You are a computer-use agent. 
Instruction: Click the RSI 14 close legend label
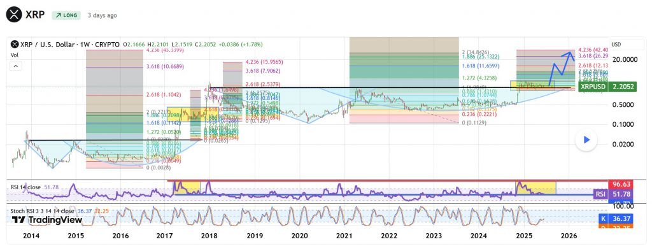(25, 187)
